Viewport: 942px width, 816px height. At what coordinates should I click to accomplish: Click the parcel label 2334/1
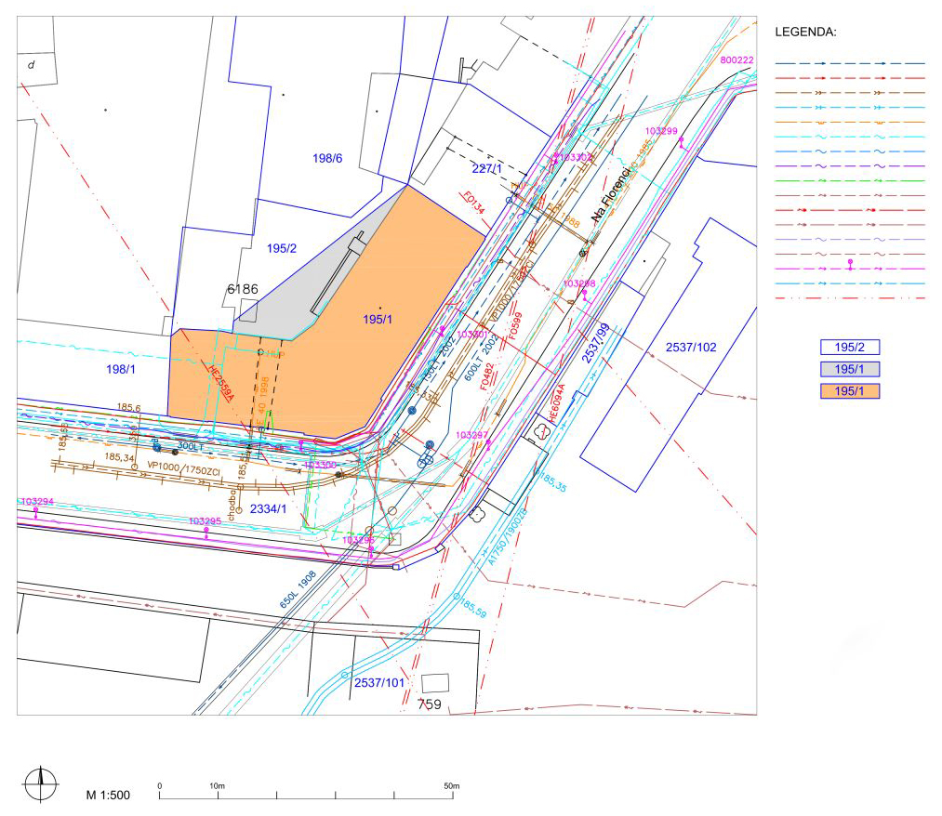pyautogui.click(x=270, y=508)
